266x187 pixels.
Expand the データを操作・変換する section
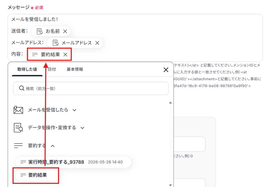click(x=82, y=128)
